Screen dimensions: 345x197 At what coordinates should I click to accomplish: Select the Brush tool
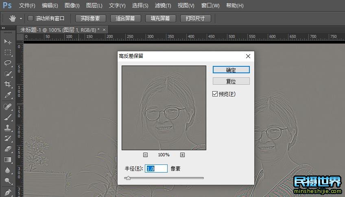8,117
